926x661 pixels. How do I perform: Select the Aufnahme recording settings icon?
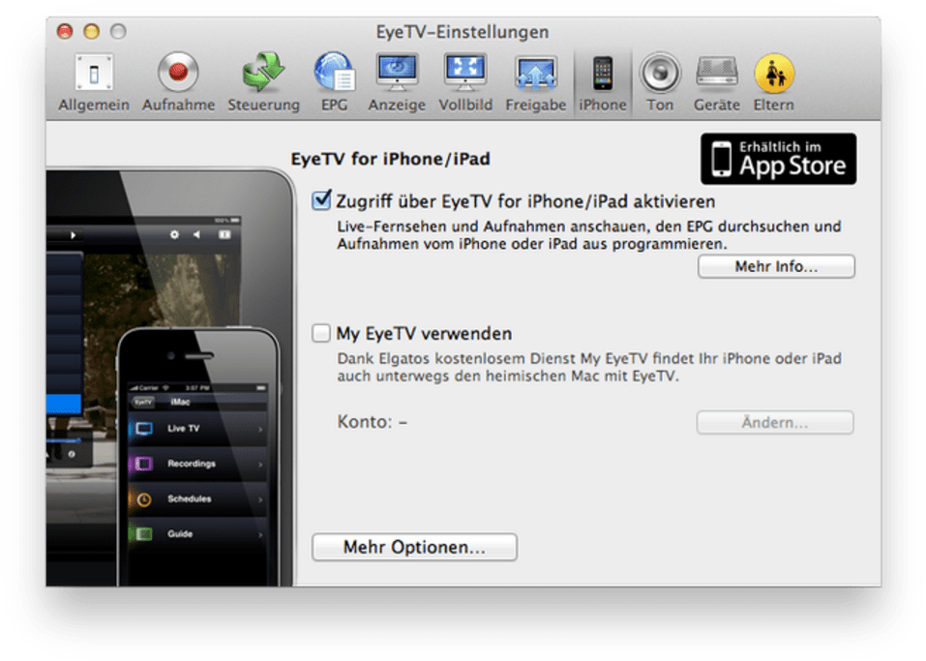coord(178,77)
